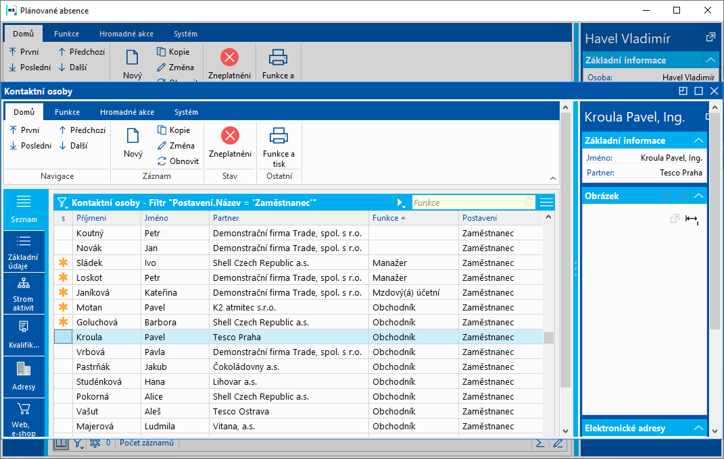Click Nový record icon in Kontaktní osoby ribbon
The width and height of the screenshot is (724, 459).
pos(133,136)
